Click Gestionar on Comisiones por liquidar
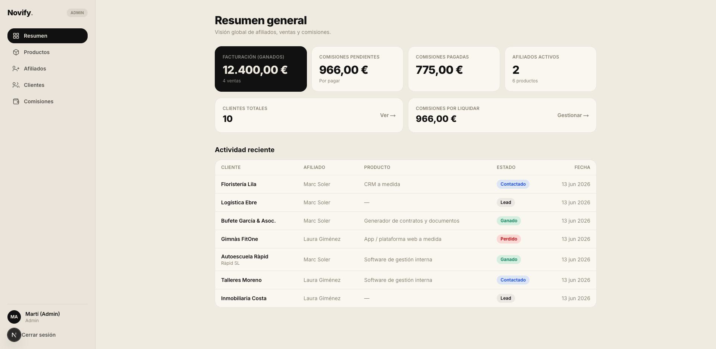This screenshot has height=349, width=716. tap(573, 115)
